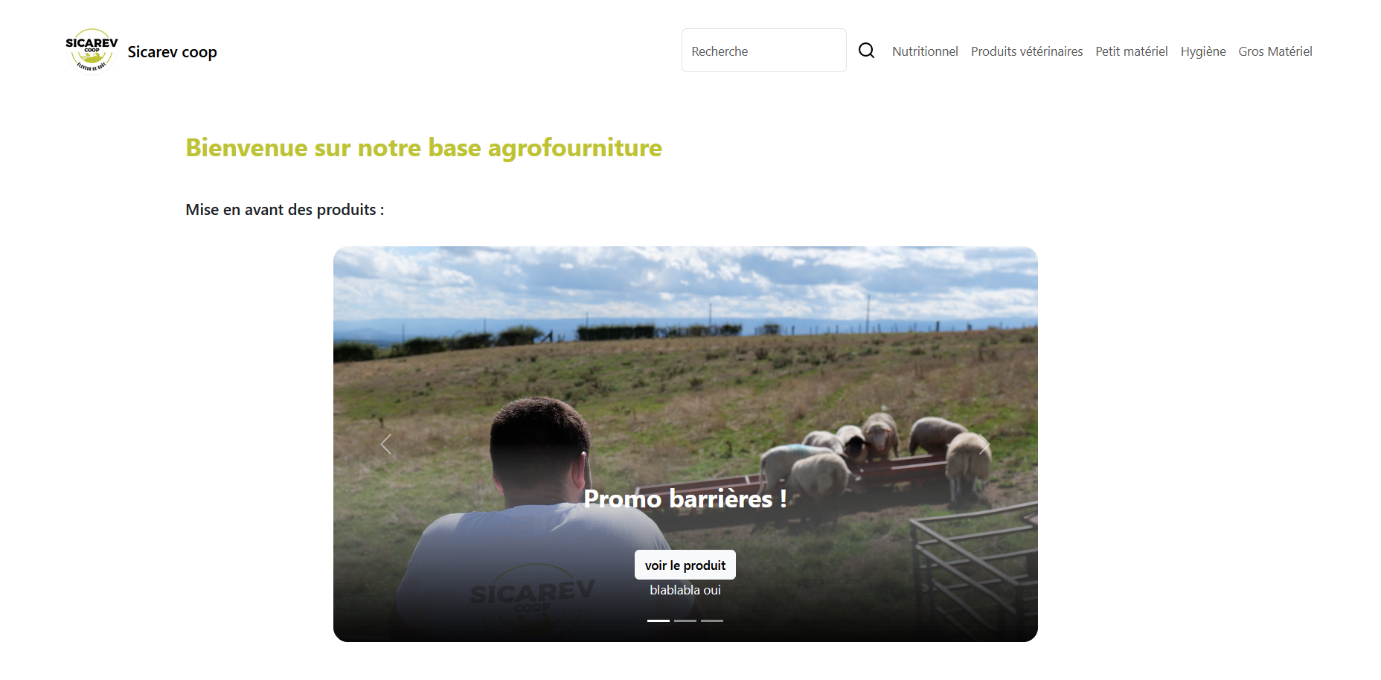Open the Hygiène category
Screen dimensions: 1381x680
1203,51
